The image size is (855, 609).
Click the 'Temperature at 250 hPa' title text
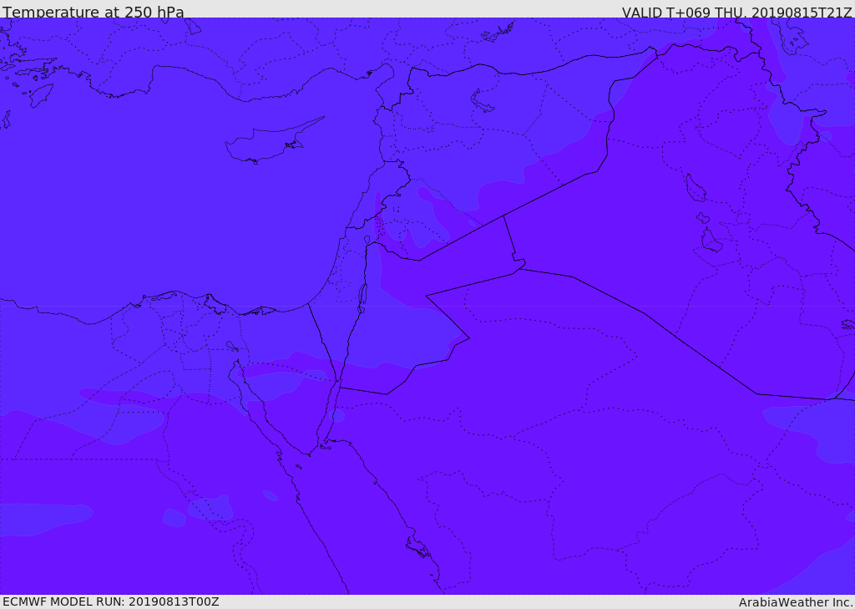click(94, 12)
